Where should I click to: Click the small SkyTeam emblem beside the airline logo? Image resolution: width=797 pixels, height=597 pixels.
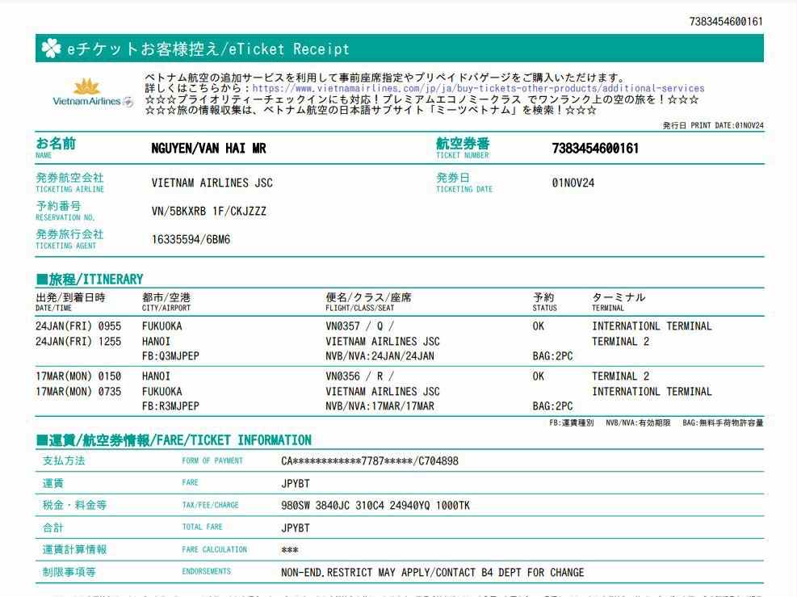pyautogui.click(x=128, y=102)
